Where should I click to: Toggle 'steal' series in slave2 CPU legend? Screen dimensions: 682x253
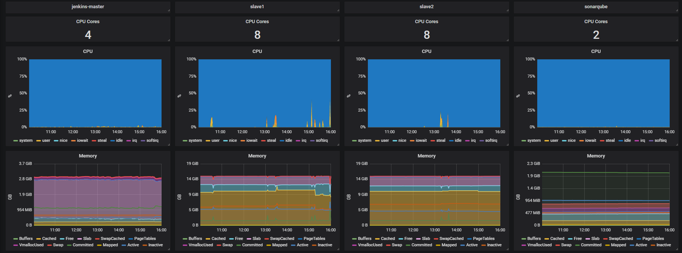(x=441, y=141)
